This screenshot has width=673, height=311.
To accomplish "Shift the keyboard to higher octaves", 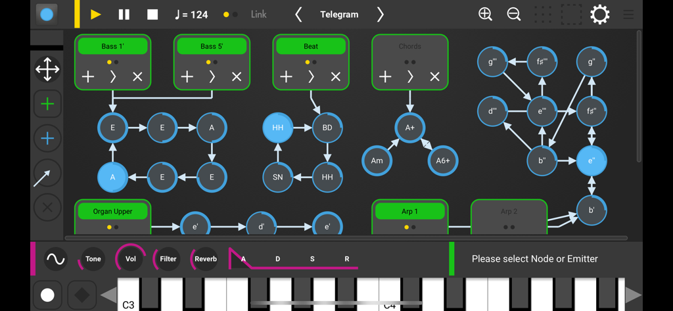I will (634, 295).
